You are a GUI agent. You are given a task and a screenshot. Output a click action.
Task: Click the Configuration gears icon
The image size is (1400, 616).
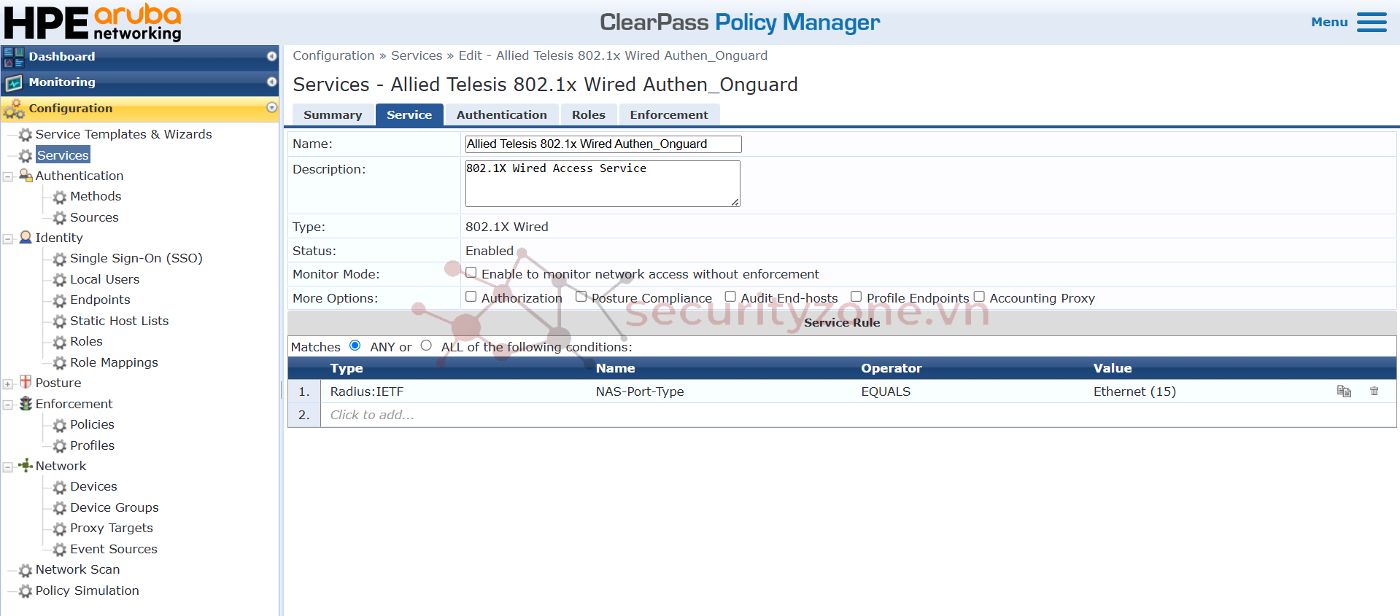[14, 109]
